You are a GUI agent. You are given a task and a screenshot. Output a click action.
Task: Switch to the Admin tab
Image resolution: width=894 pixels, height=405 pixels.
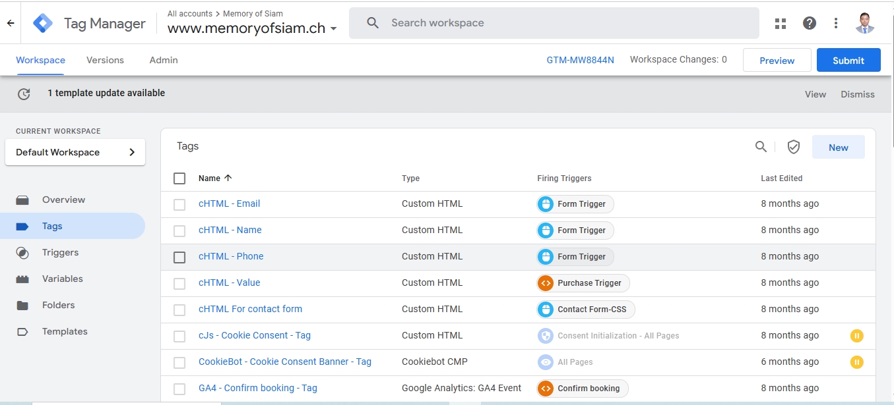point(164,60)
